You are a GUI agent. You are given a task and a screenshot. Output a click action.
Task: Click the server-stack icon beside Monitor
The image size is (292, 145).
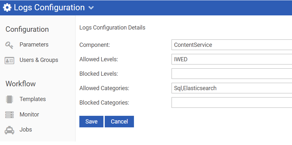click(x=9, y=115)
